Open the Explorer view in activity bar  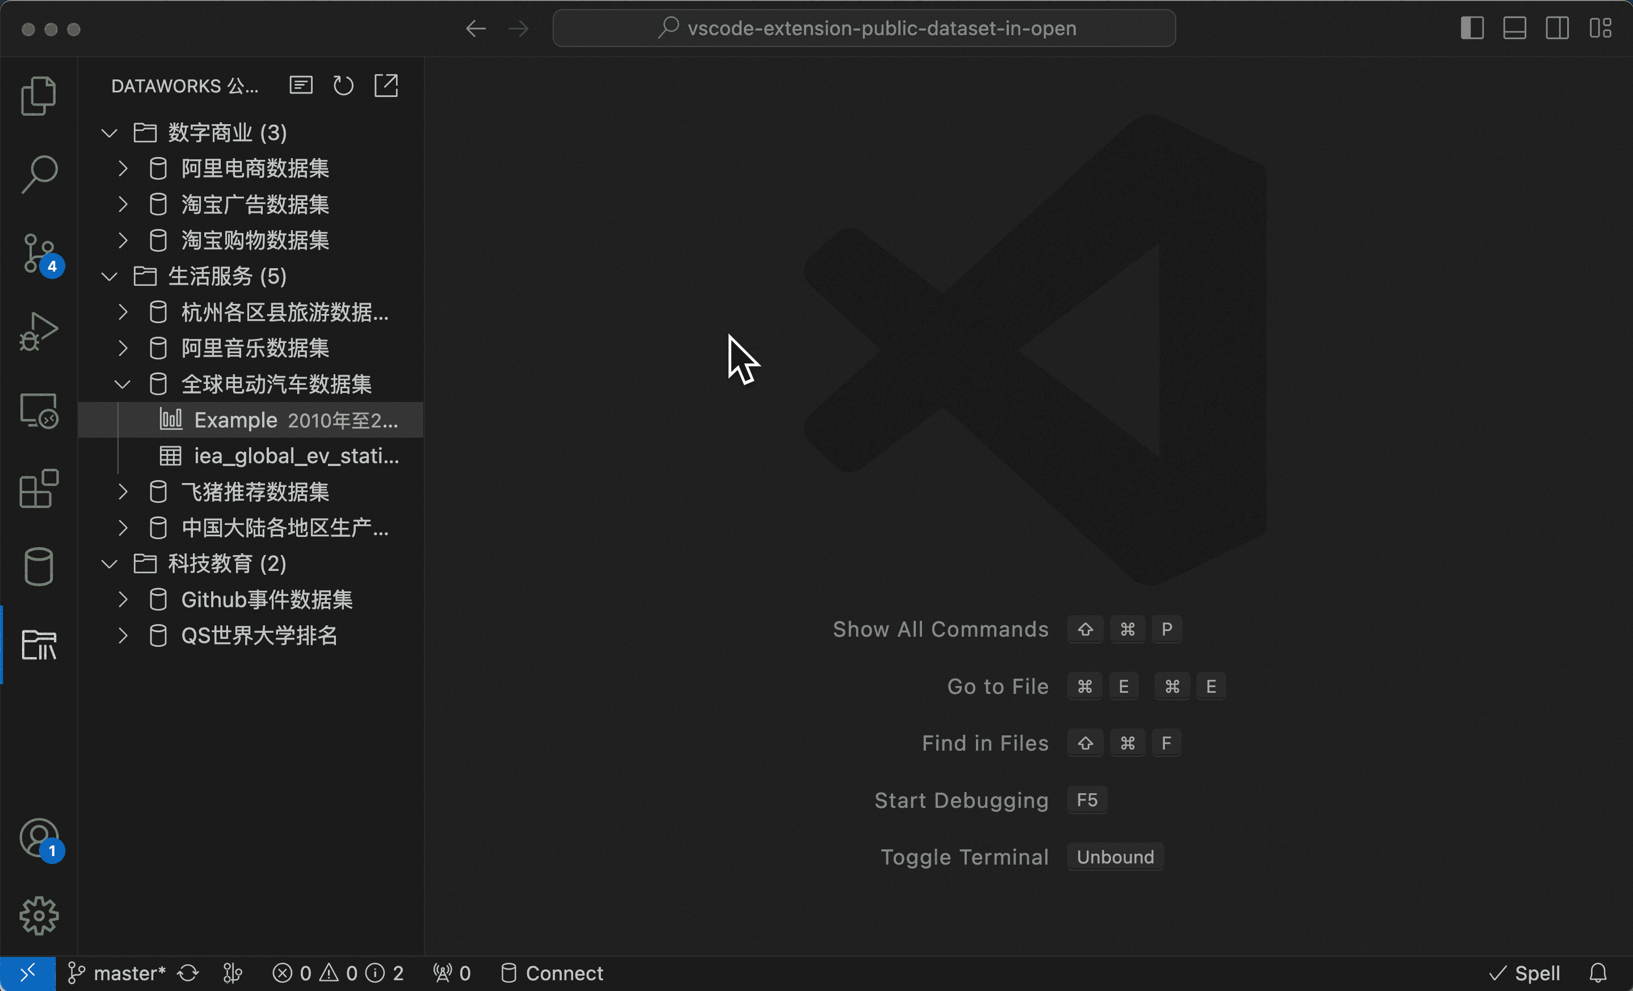click(x=39, y=96)
